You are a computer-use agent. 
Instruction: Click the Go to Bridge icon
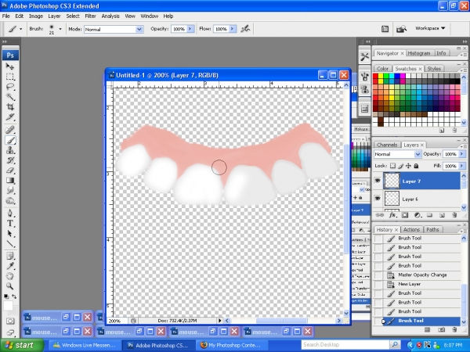point(401,29)
